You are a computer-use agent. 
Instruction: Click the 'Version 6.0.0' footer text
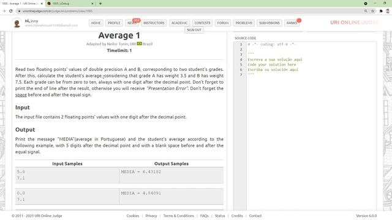pyautogui.click(x=366, y=216)
